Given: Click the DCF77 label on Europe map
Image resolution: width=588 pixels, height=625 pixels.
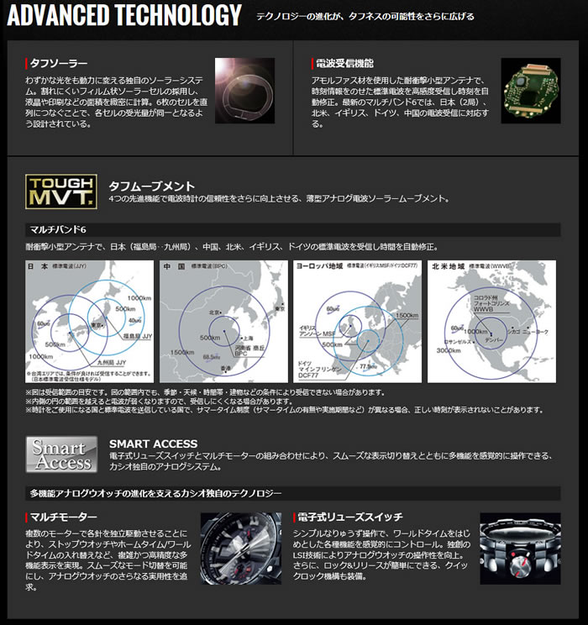Looking at the screenshot, I should [308, 376].
